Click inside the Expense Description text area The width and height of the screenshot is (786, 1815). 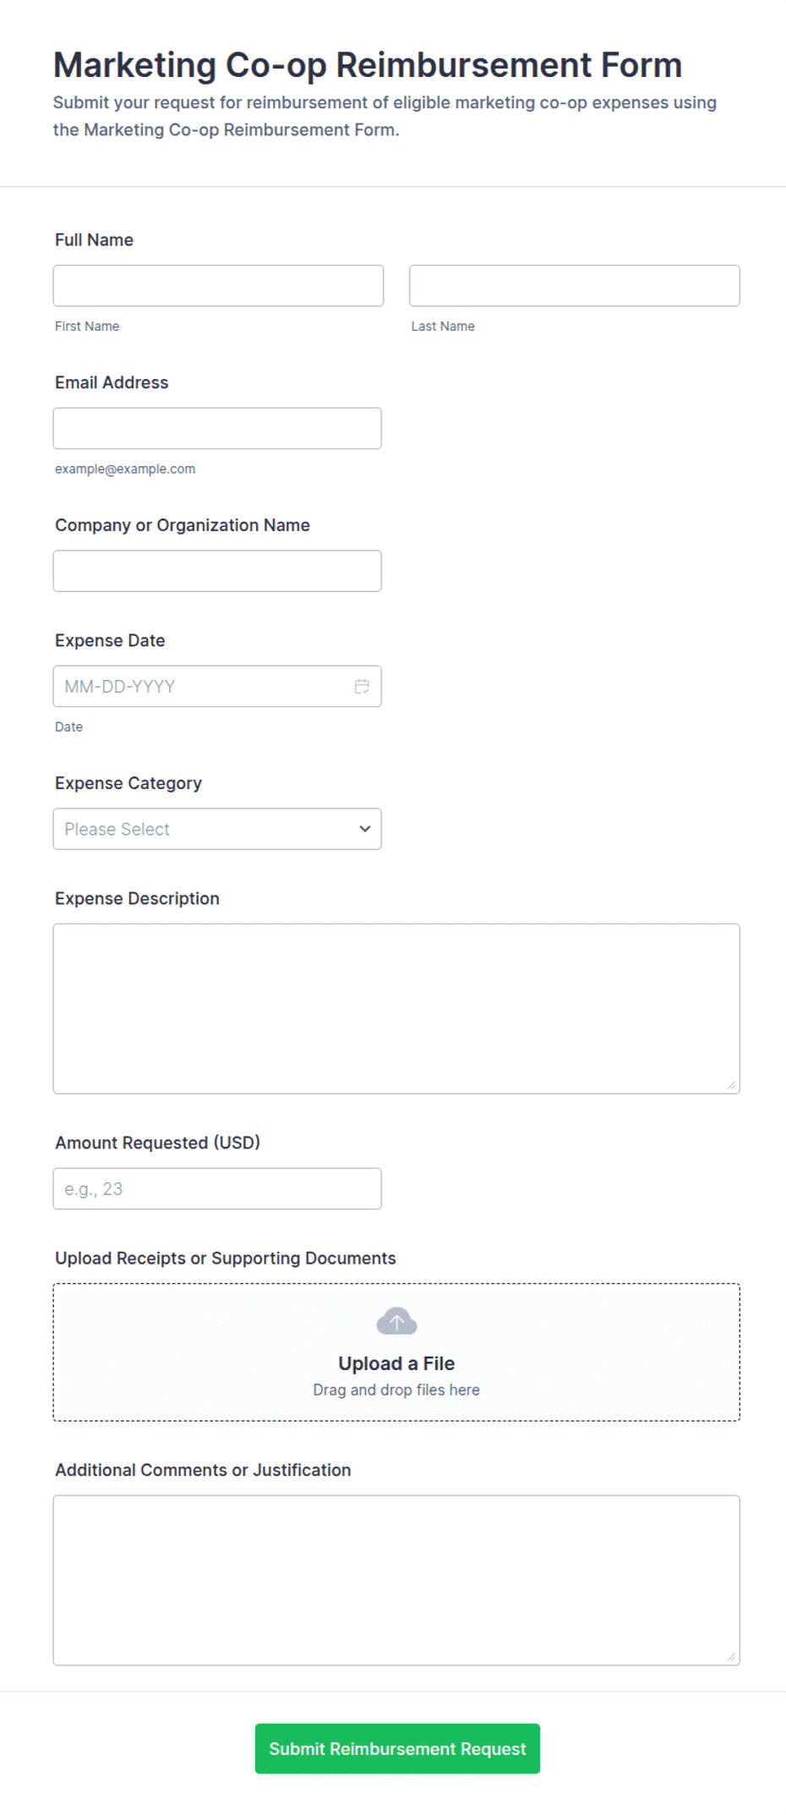pos(396,1009)
